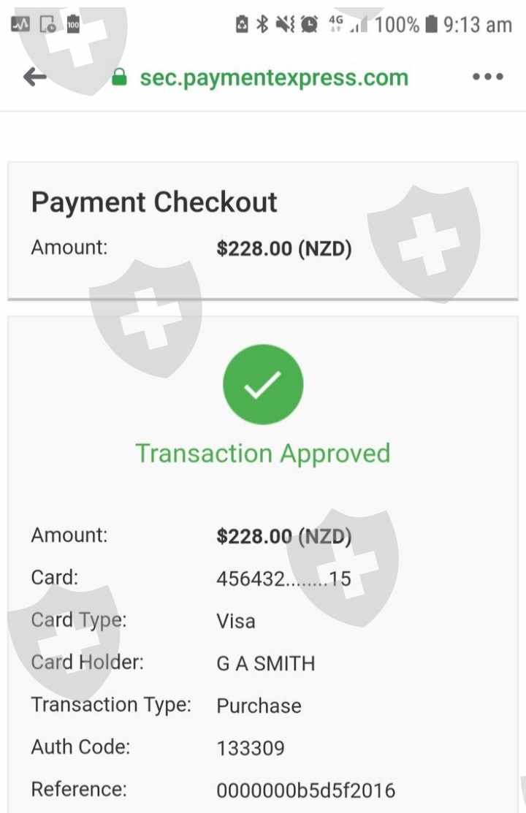526x813 pixels.
Task: Tap the reference value 0000000b5d5f2016
Action: (305, 790)
